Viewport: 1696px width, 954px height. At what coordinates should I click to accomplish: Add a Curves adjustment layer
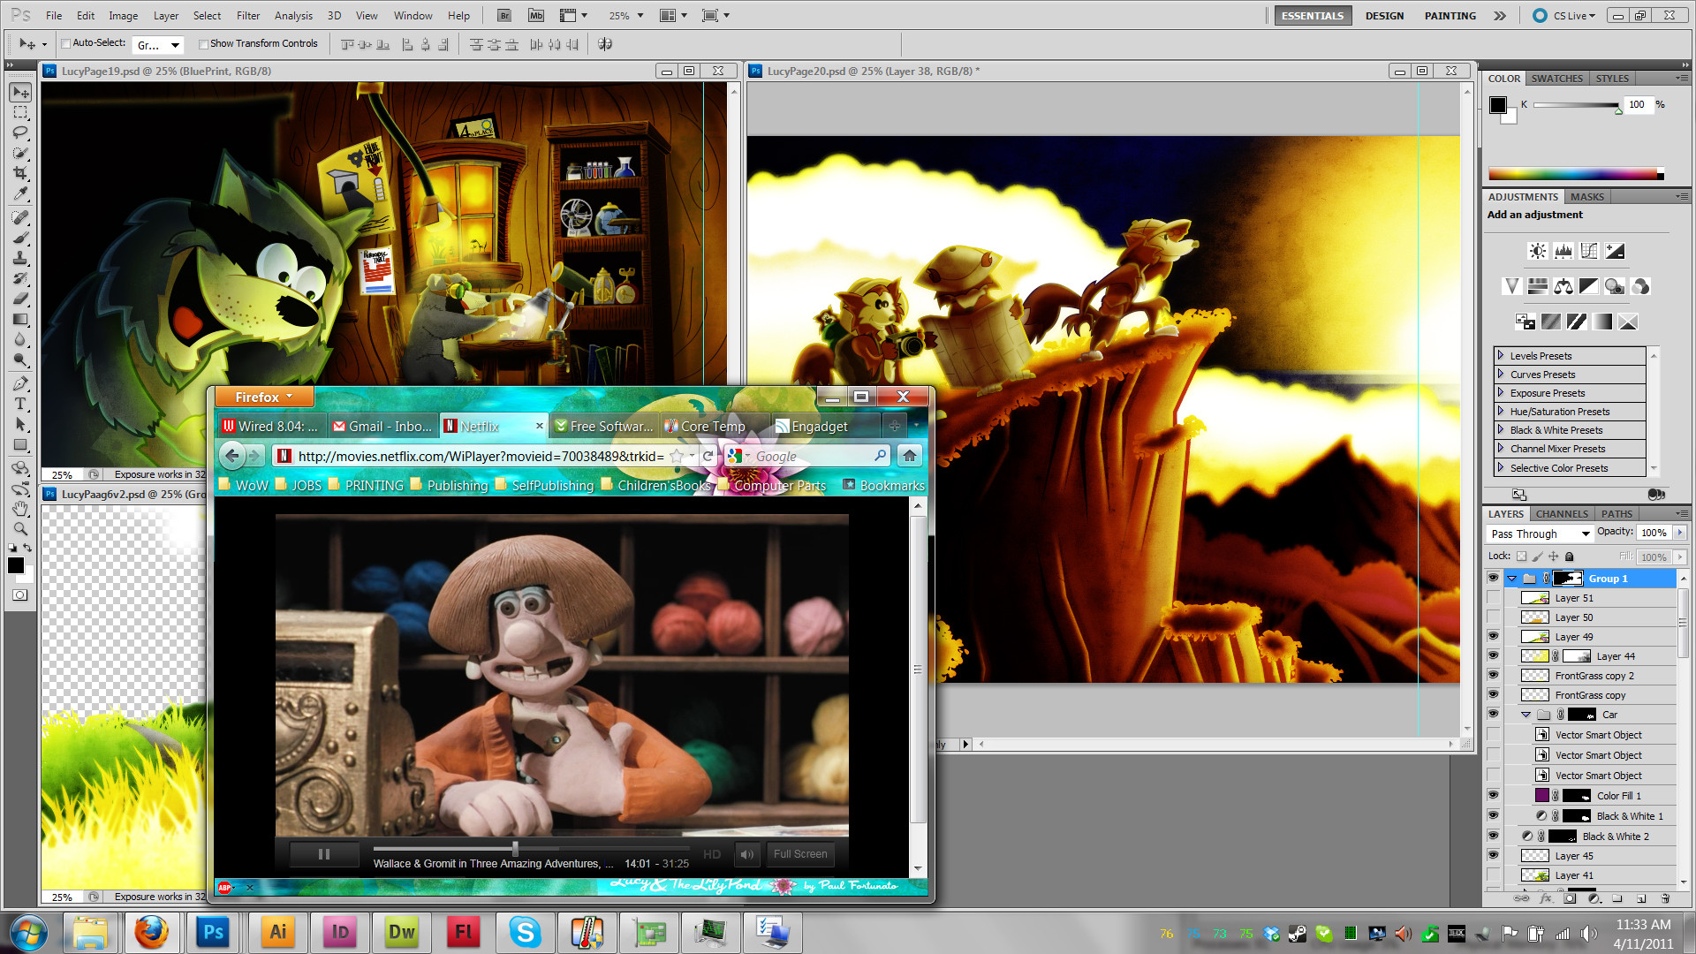[1589, 251]
